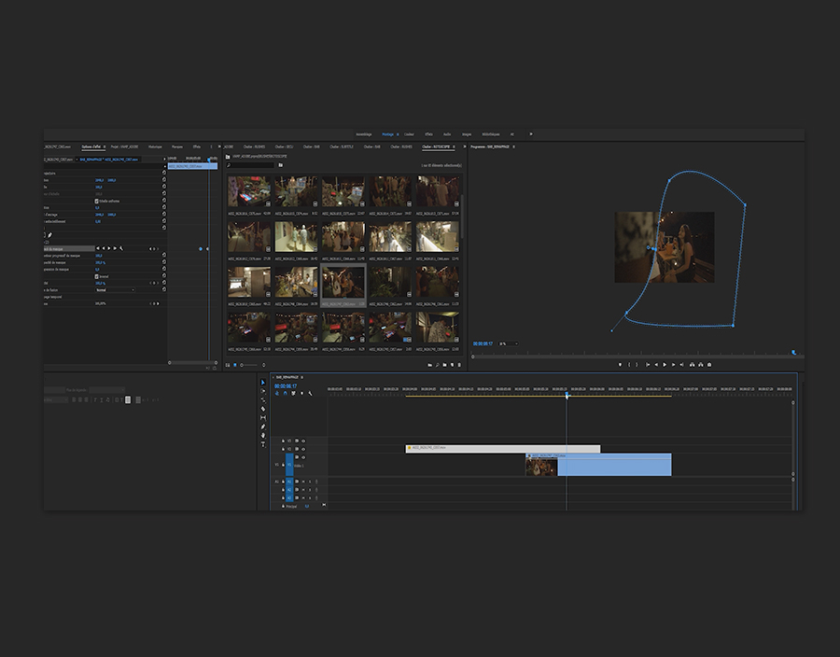The height and width of the screenshot is (657, 840).
Task: Toggle the Echelle uniforme checkbox
Action: pos(97,201)
